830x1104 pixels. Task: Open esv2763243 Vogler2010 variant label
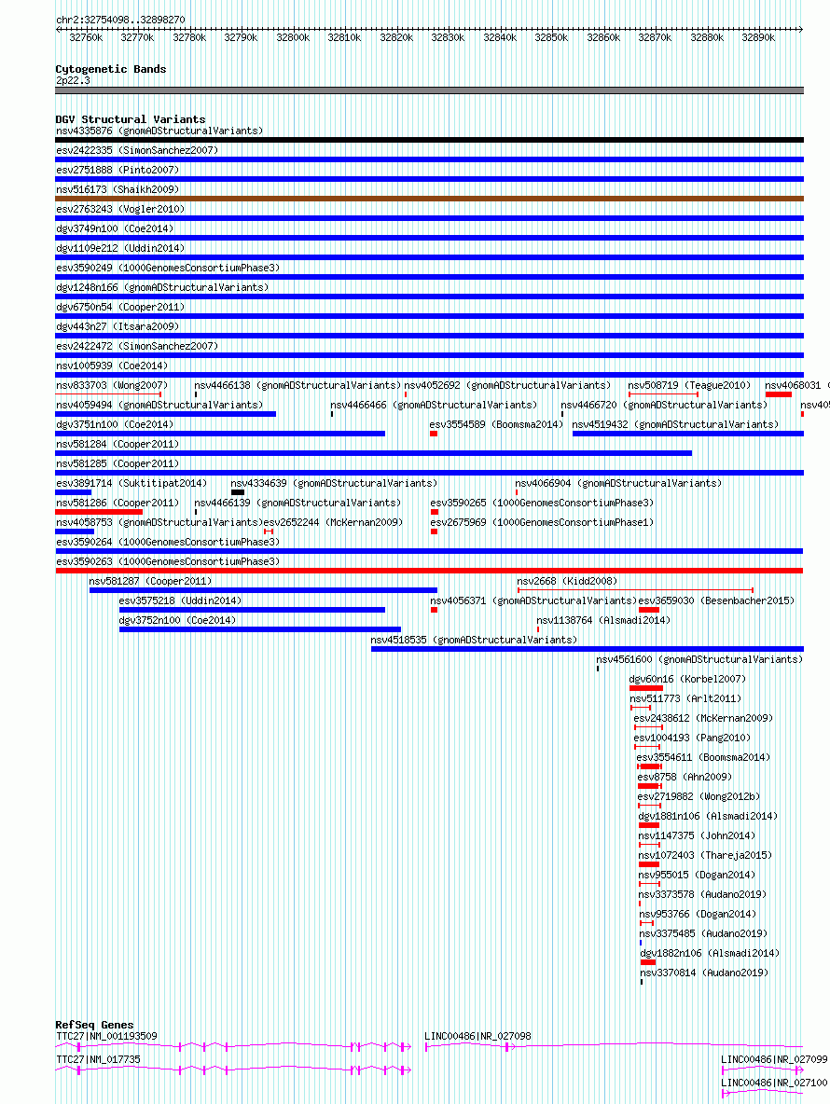[120, 209]
